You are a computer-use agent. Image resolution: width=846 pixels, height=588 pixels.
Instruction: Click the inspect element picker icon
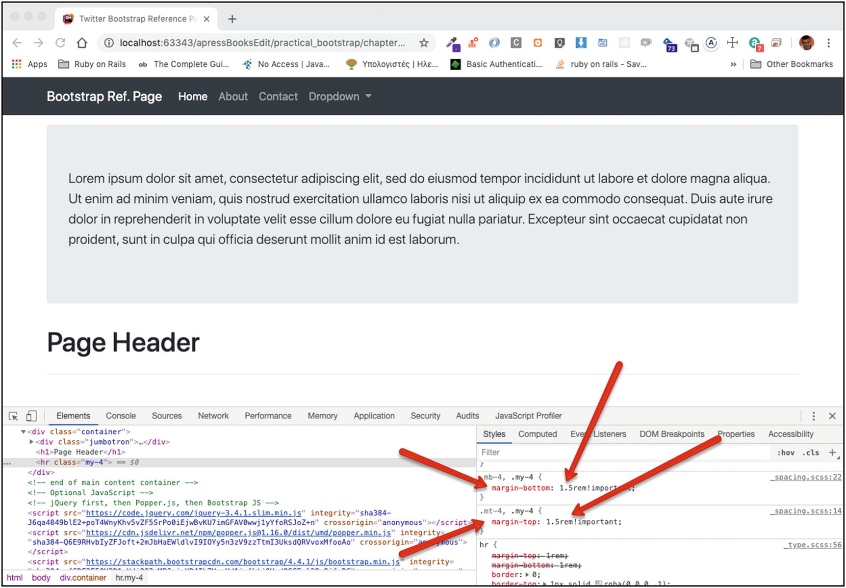(13, 416)
